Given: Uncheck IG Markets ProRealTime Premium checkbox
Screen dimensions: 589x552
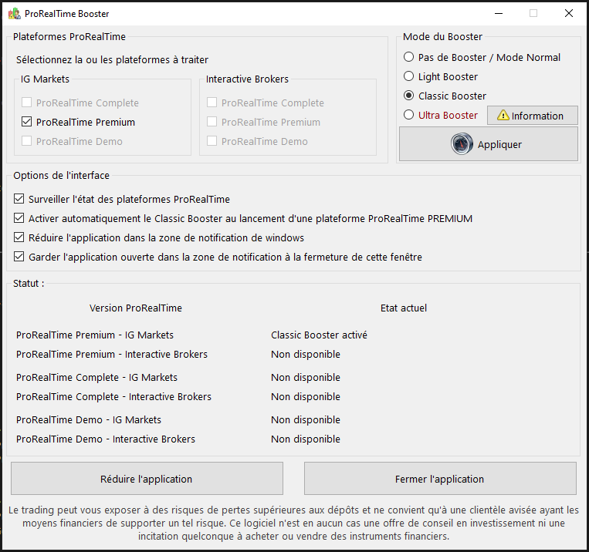Looking at the screenshot, I should [27, 122].
